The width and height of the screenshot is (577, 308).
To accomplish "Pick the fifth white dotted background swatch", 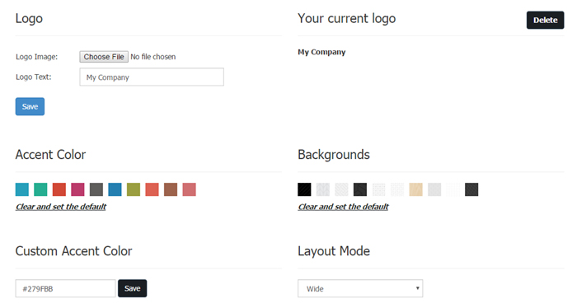I will [378, 189].
